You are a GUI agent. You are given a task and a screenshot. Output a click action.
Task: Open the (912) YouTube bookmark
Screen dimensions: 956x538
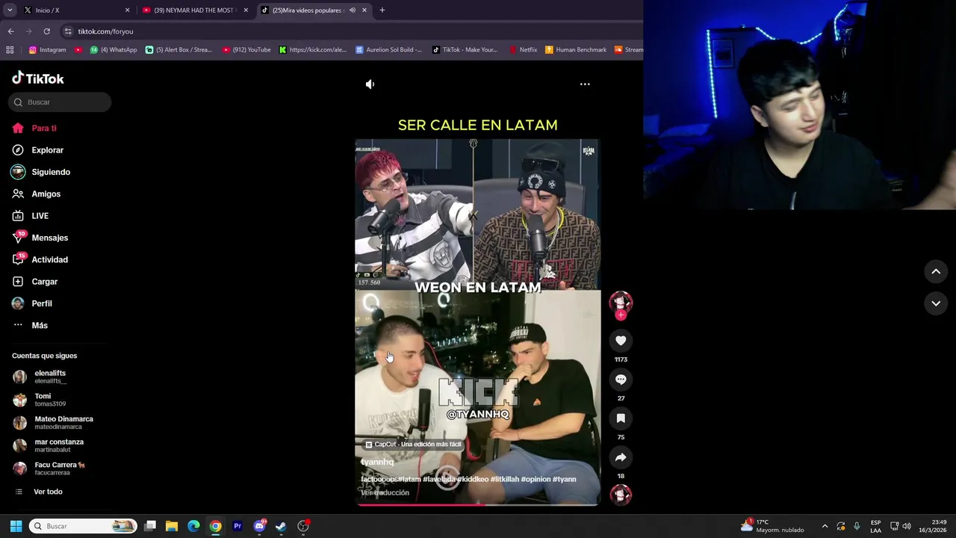click(x=246, y=50)
